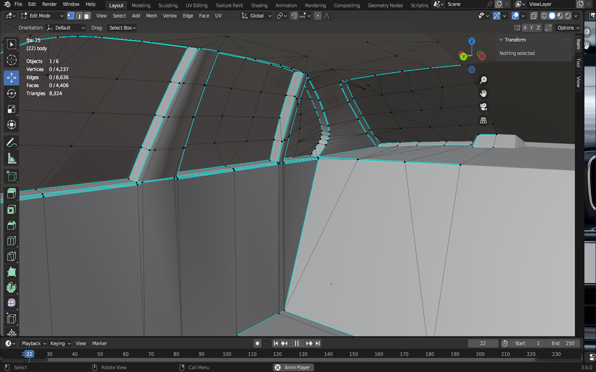
Task: Open the Mesh menu
Action: 151,16
